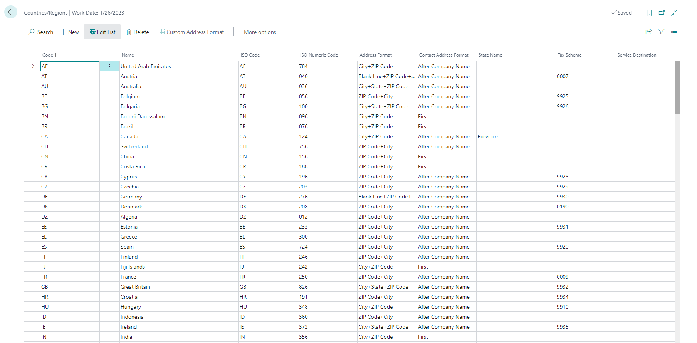Open Custom Address Format
This screenshot has height=343, width=697.
point(191,32)
